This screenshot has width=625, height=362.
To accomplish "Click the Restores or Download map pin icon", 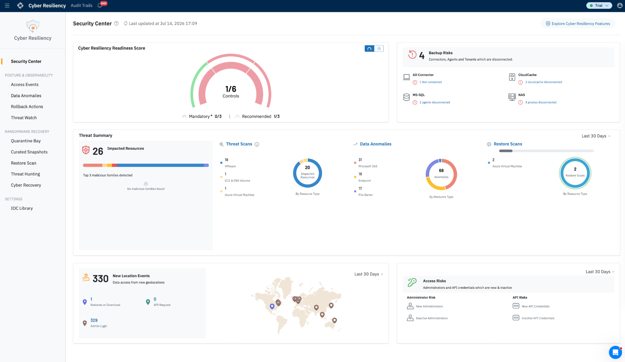I will 85,302.
